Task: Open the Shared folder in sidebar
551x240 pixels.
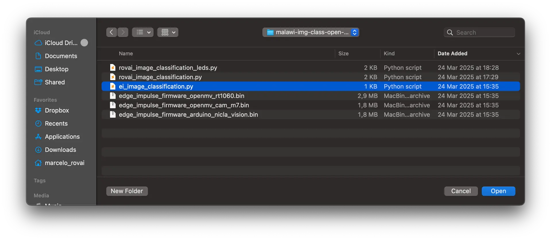Action: tap(55, 82)
